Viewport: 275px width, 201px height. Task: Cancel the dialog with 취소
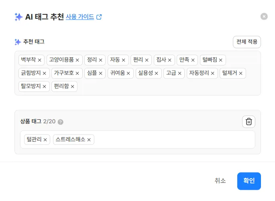click(220, 181)
